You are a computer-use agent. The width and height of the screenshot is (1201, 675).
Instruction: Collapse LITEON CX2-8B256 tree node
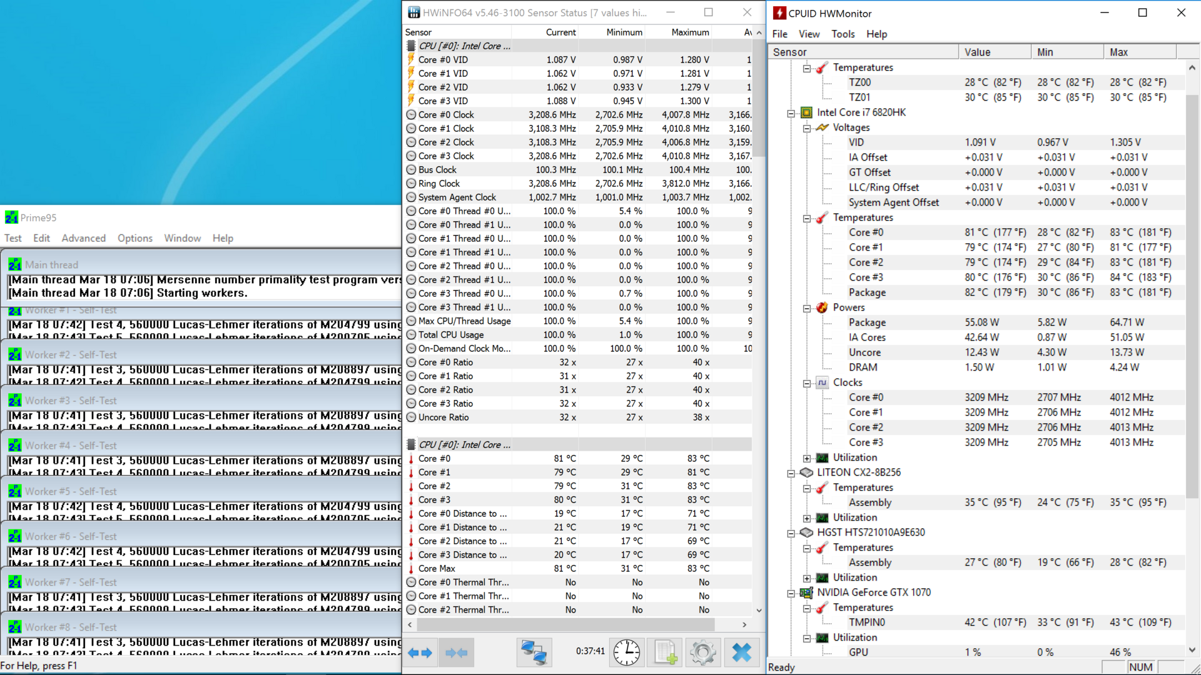pyautogui.click(x=791, y=473)
